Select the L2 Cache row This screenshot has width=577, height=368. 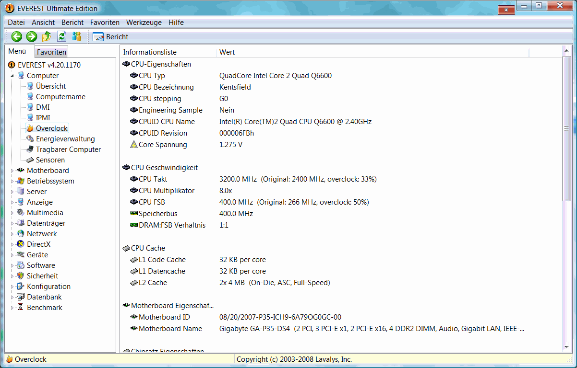(x=341, y=282)
